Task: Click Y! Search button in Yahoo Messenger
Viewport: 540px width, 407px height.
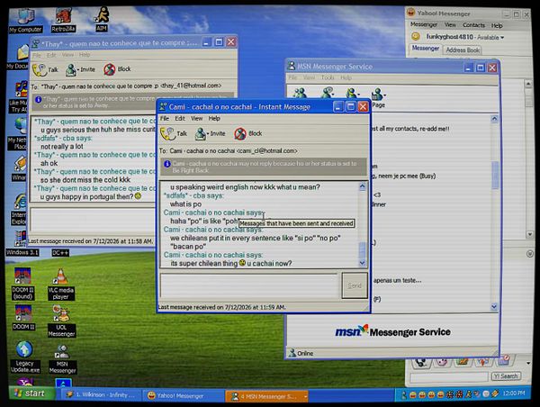Action: pos(505,376)
